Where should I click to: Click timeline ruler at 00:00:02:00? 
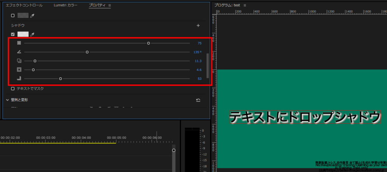pos(10,138)
